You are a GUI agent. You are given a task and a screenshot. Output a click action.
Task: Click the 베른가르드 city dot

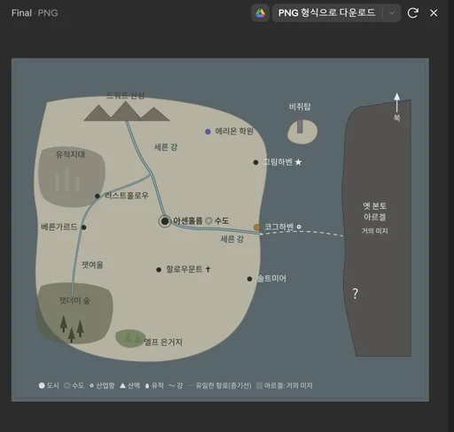pyautogui.click(x=83, y=228)
